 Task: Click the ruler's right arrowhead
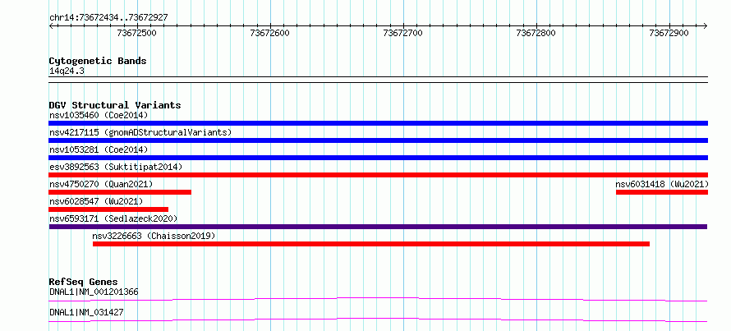click(705, 26)
